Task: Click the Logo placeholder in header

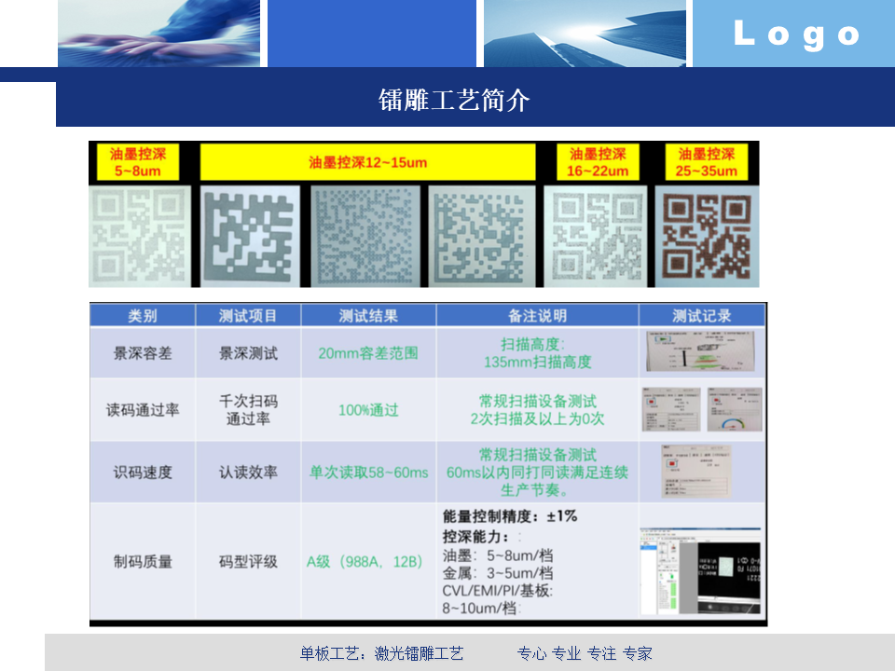Action: pyautogui.click(x=796, y=34)
